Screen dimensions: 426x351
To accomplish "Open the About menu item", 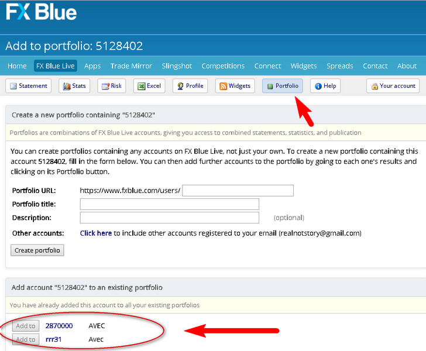I will (407, 66).
